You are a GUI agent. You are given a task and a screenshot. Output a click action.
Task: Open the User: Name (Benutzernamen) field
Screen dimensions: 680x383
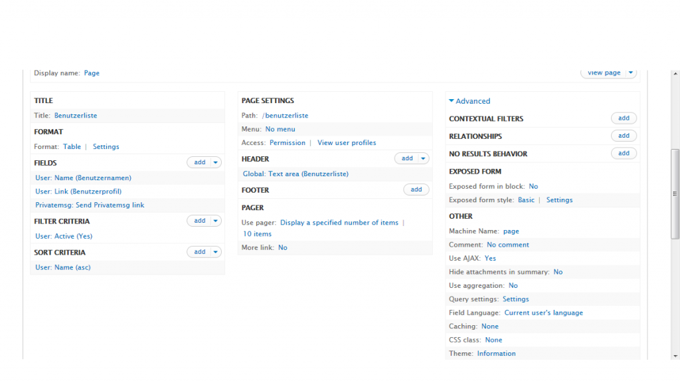click(83, 178)
